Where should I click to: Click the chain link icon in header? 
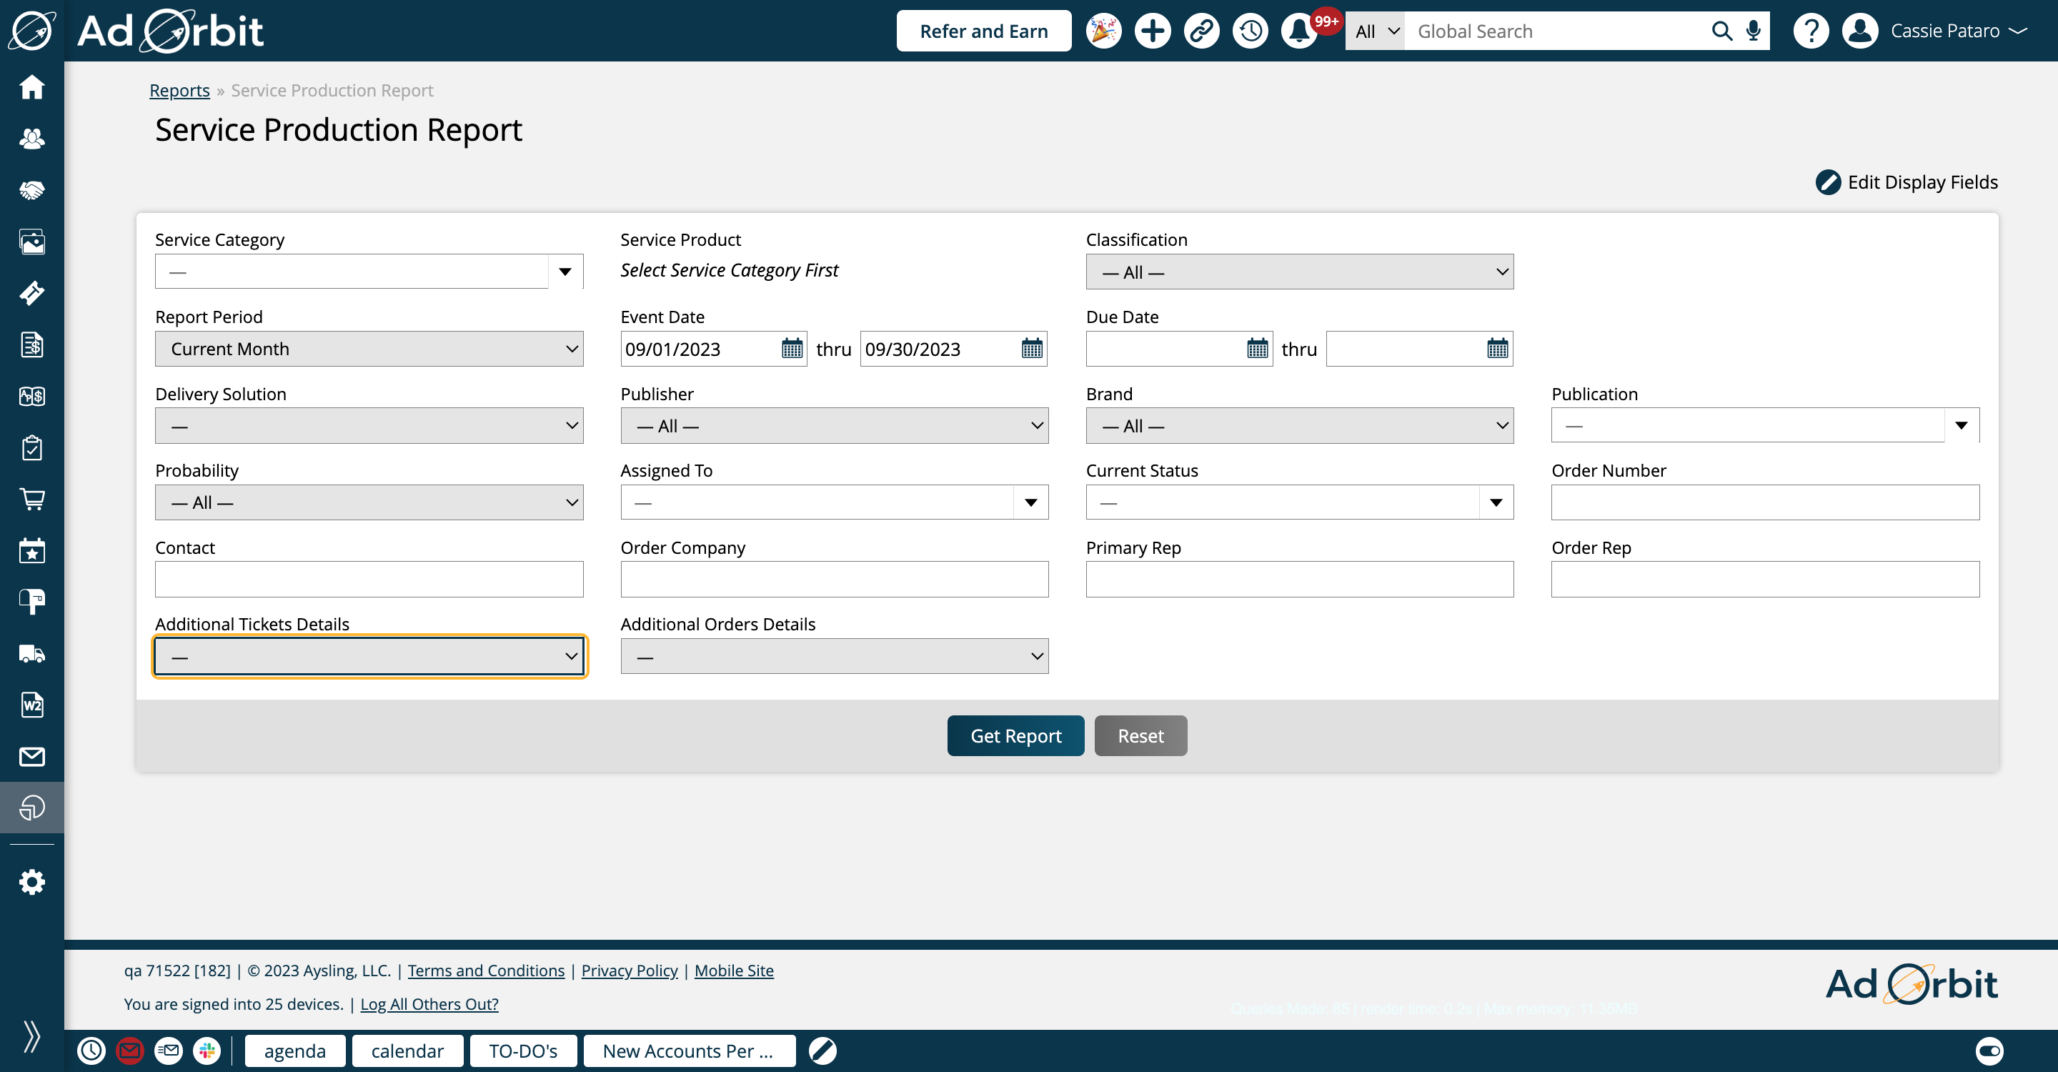click(x=1201, y=30)
